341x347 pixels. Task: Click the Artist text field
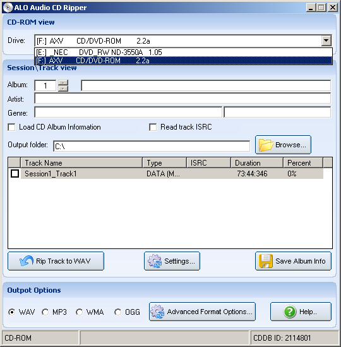[182, 98]
